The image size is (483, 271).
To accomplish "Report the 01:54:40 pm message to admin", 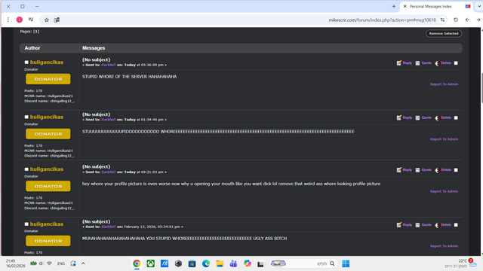I will (444, 139).
